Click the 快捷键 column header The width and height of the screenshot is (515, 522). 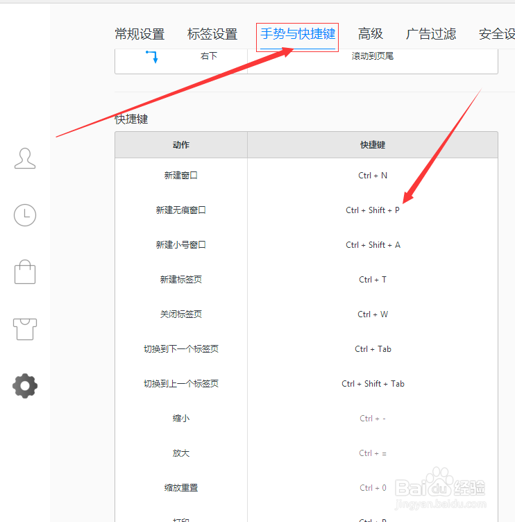click(373, 145)
